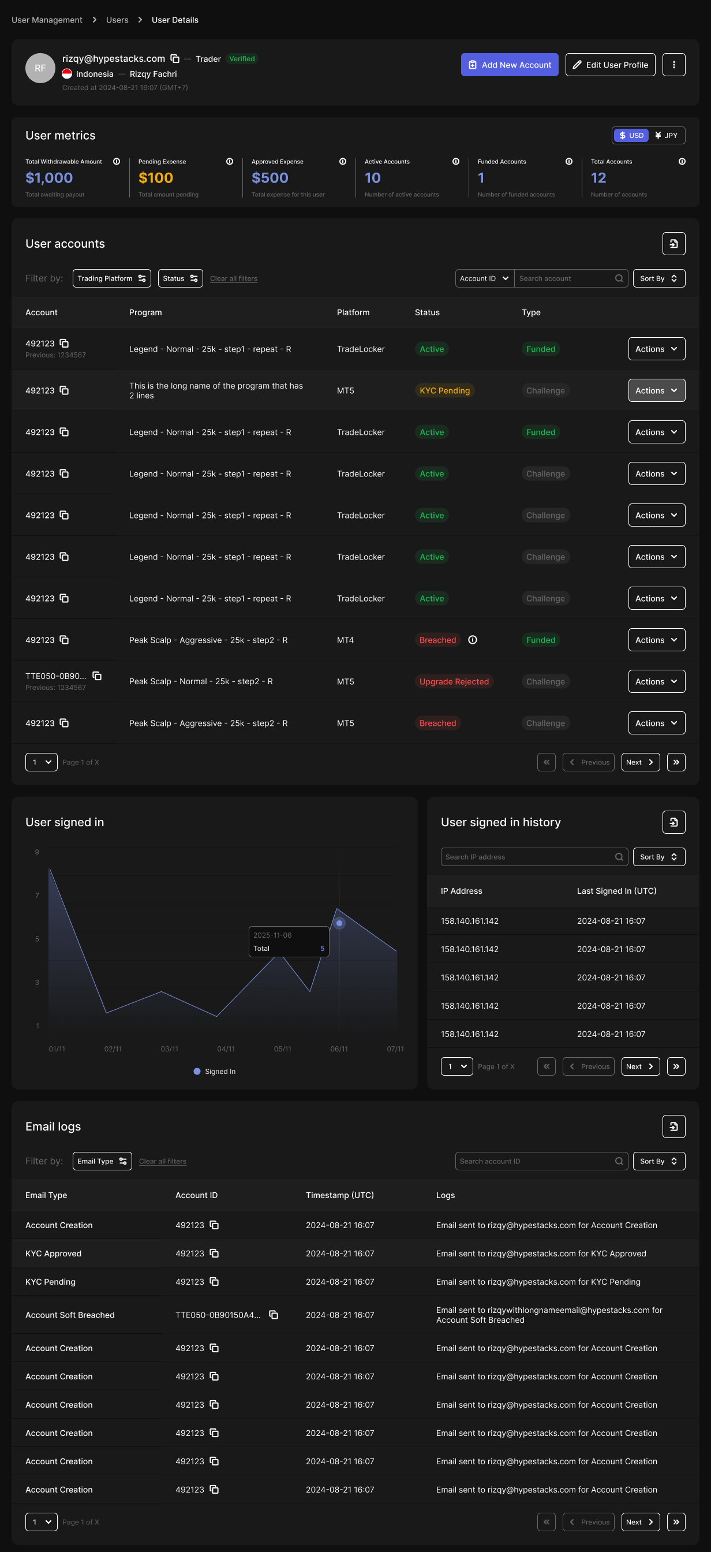
Task: Navigate to User Management breadcrumb
Action: 47,20
